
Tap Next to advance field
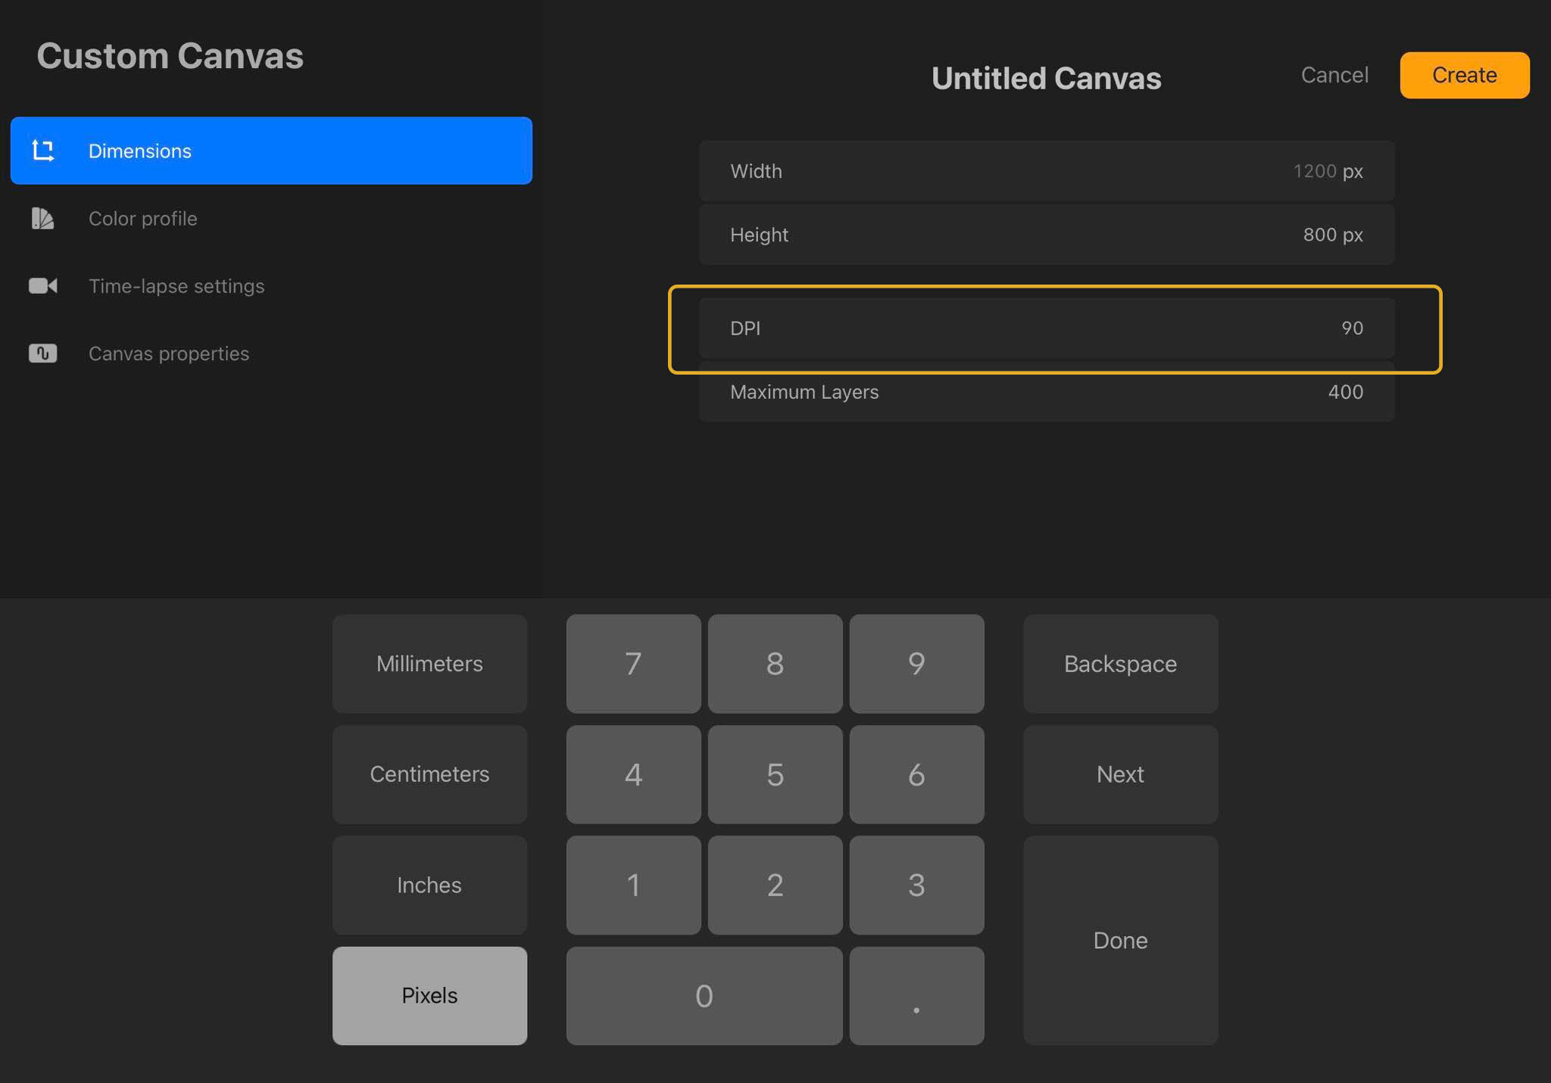click(1120, 774)
